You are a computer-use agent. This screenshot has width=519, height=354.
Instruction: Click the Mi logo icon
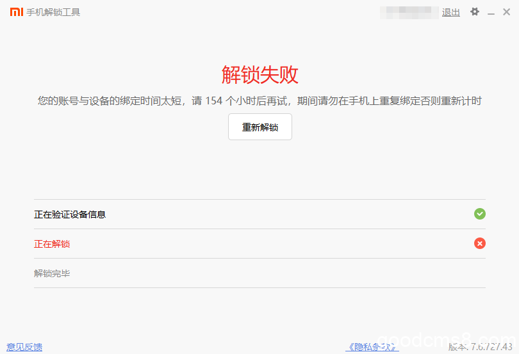[x=17, y=12]
